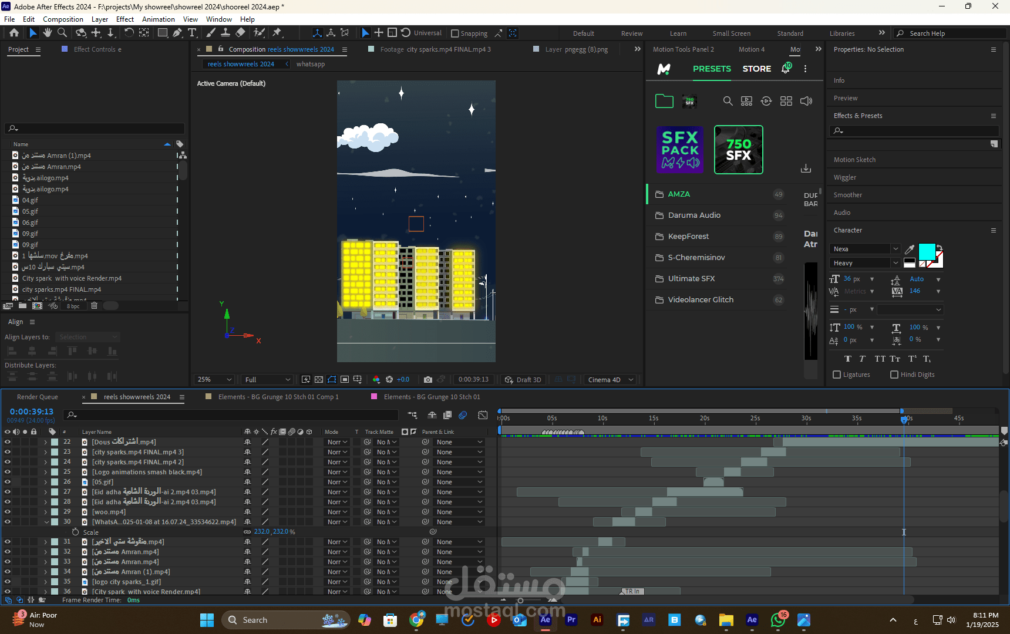
Task: Hide layer 22 Dous video
Action: click(8, 442)
